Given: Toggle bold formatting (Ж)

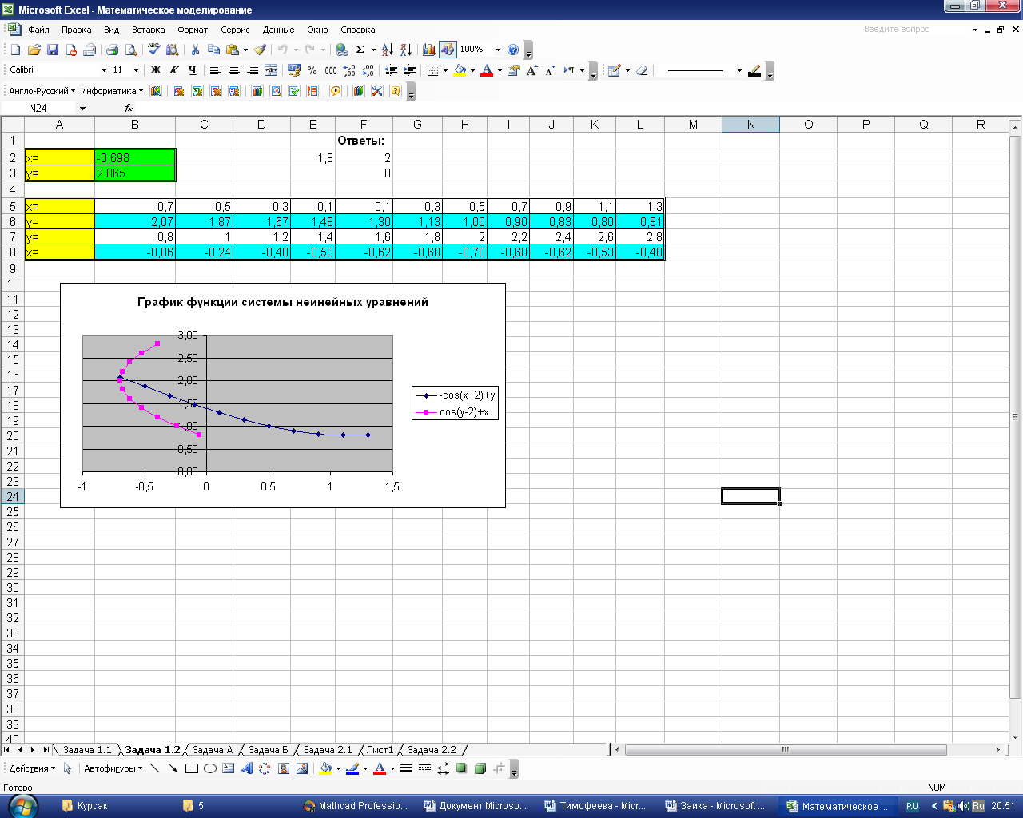Looking at the screenshot, I should (156, 70).
